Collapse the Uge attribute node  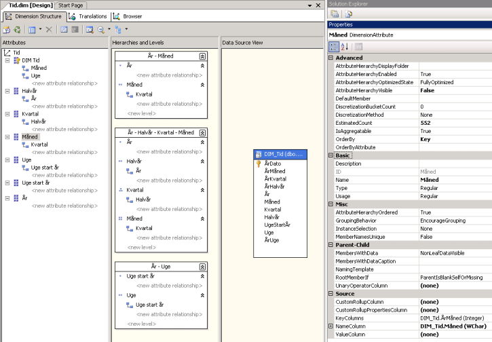pos(7,160)
